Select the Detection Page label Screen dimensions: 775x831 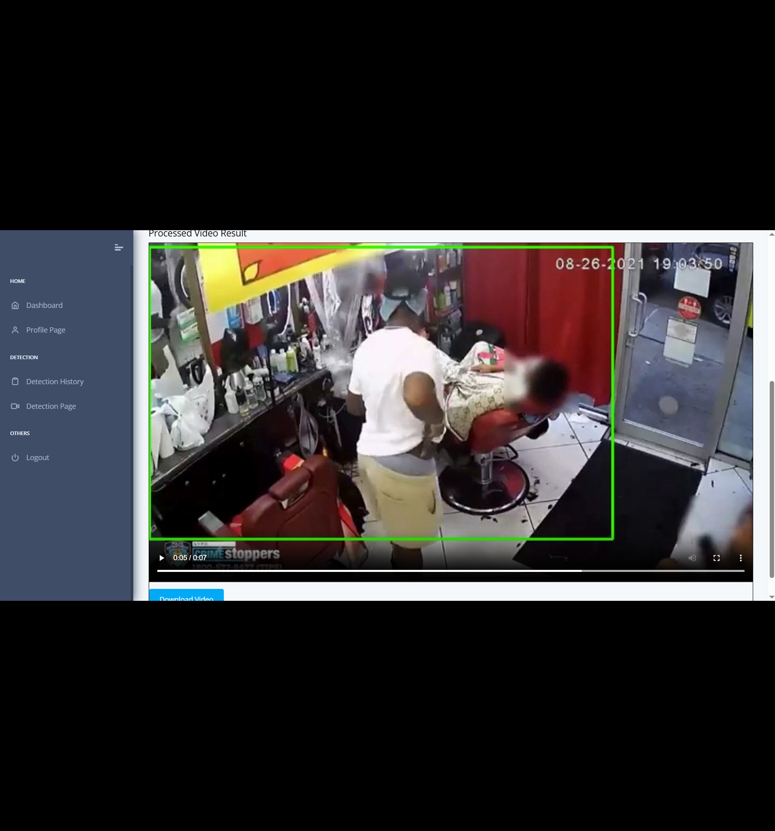(51, 406)
